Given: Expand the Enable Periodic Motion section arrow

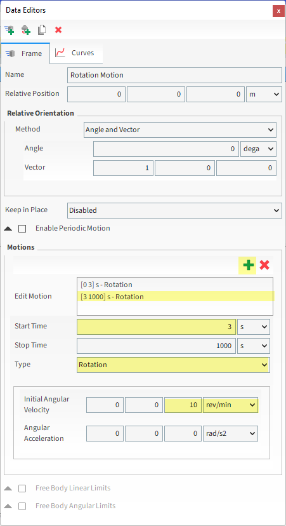Looking at the screenshot, I should [x=8, y=229].
